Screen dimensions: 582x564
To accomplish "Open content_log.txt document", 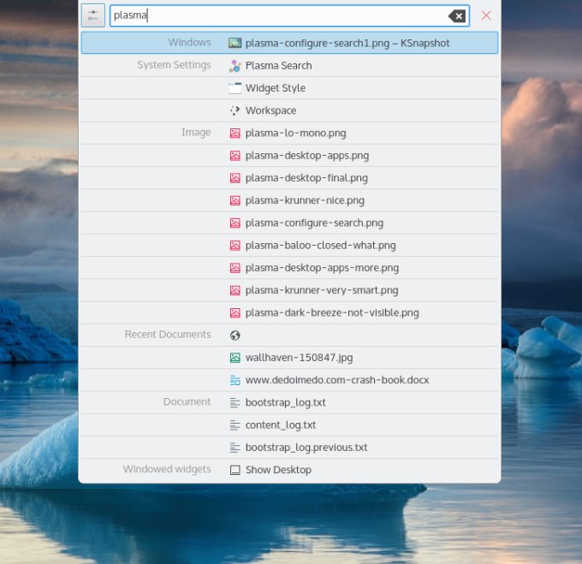I will point(280,424).
